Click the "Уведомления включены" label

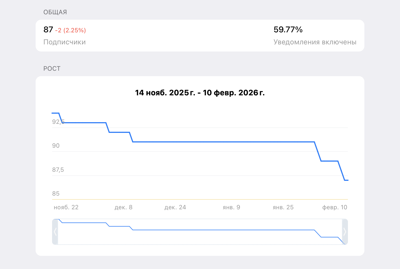tap(315, 42)
